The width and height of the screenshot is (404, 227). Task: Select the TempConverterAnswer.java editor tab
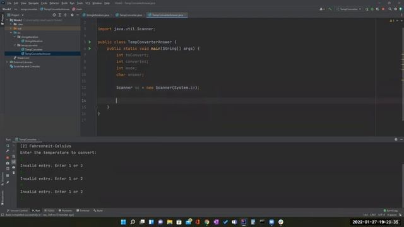(x=167, y=15)
